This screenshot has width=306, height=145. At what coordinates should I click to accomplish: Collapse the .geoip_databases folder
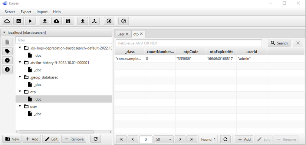(20, 77)
